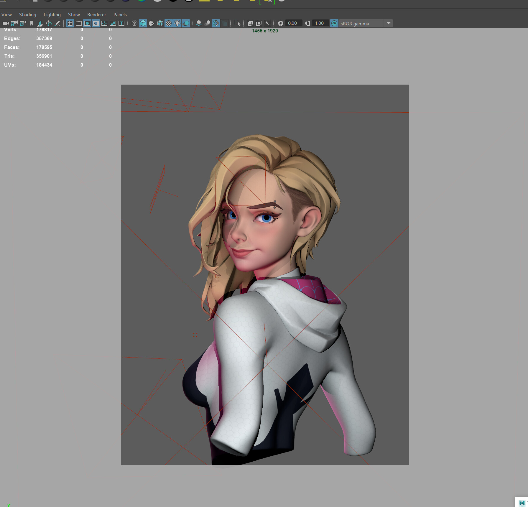
Task: Click the 2D Pan/Zoom icon
Action: pos(49,23)
